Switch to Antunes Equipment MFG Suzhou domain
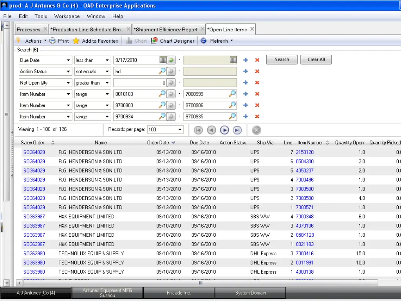The width and height of the screenshot is (401, 301). click(107, 293)
